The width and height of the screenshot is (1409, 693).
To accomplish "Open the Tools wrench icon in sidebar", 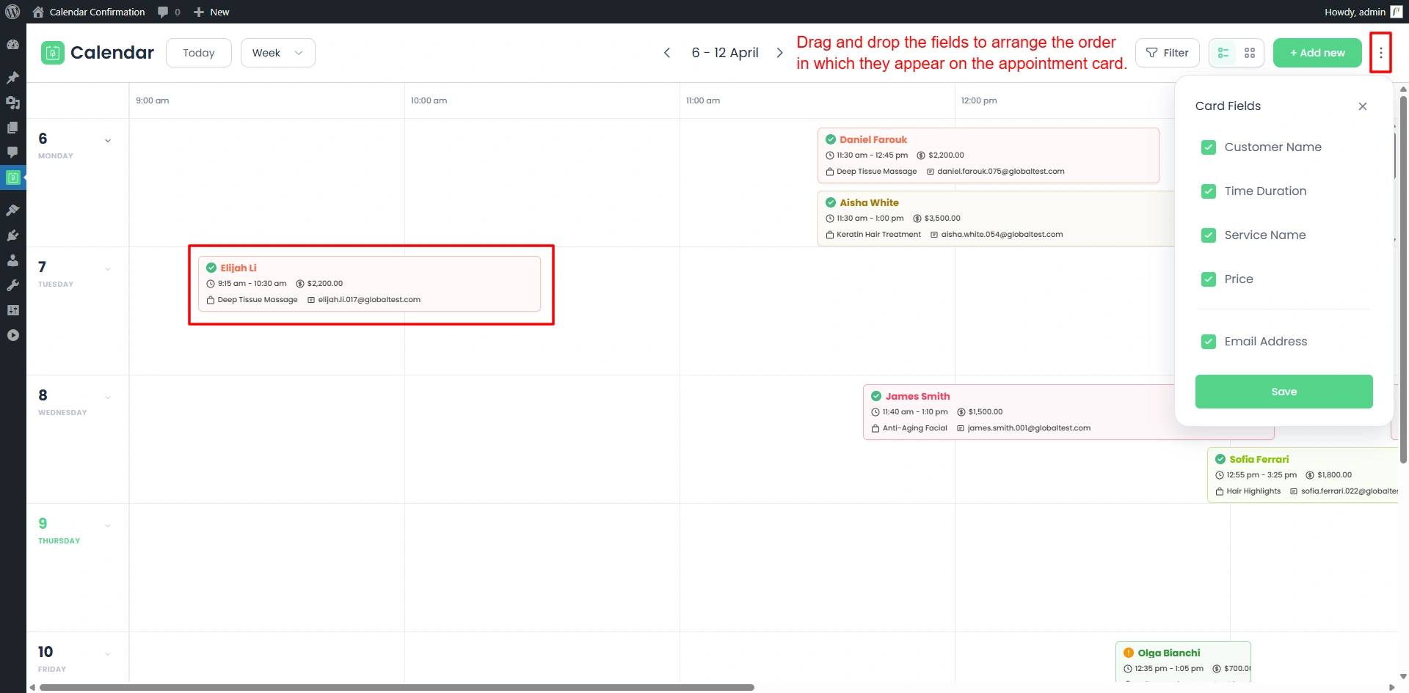I will click(x=13, y=285).
